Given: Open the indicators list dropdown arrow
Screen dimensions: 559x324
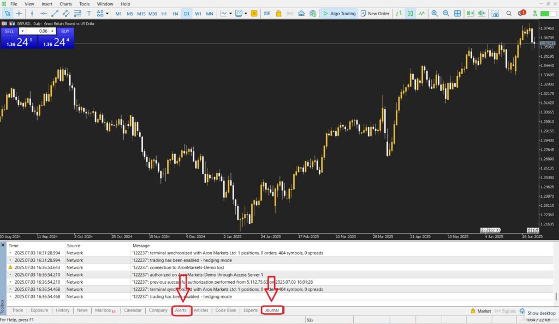Looking at the screenshot, I should click(x=231, y=13).
